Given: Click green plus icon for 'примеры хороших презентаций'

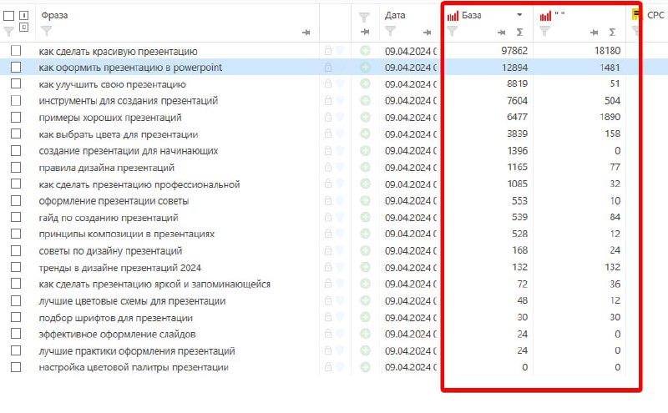Looking at the screenshot, I should click(x=365, y=117).
